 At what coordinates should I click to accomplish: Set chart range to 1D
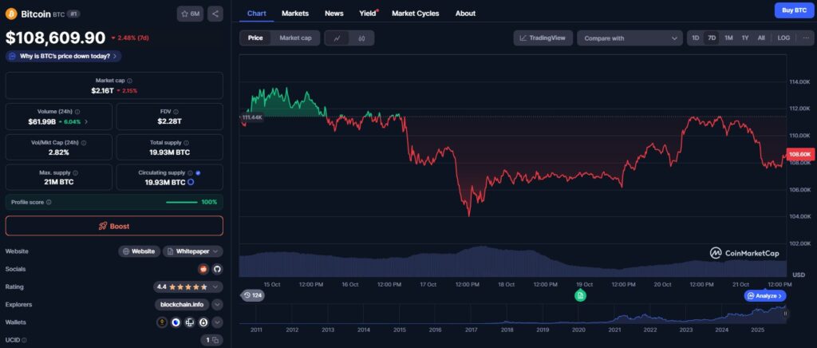coord(695,38)
